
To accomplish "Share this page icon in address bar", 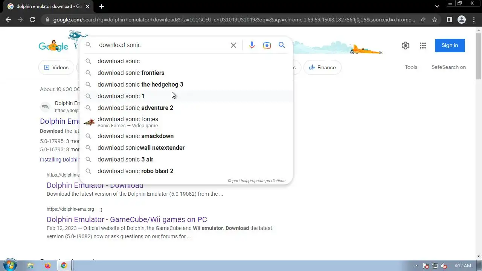I will (x=423, y=20).
